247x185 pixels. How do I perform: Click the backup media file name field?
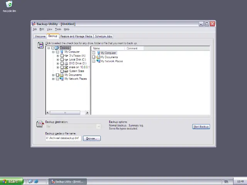tap(63, 138)
